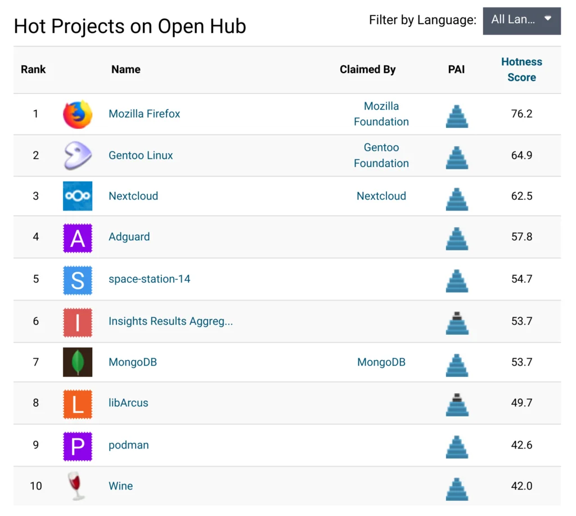Image resolution: width=576 pixels, height=516 pixels.
Task: Click the orange libArcus letter icon
Action: click(x=78, y=403)
